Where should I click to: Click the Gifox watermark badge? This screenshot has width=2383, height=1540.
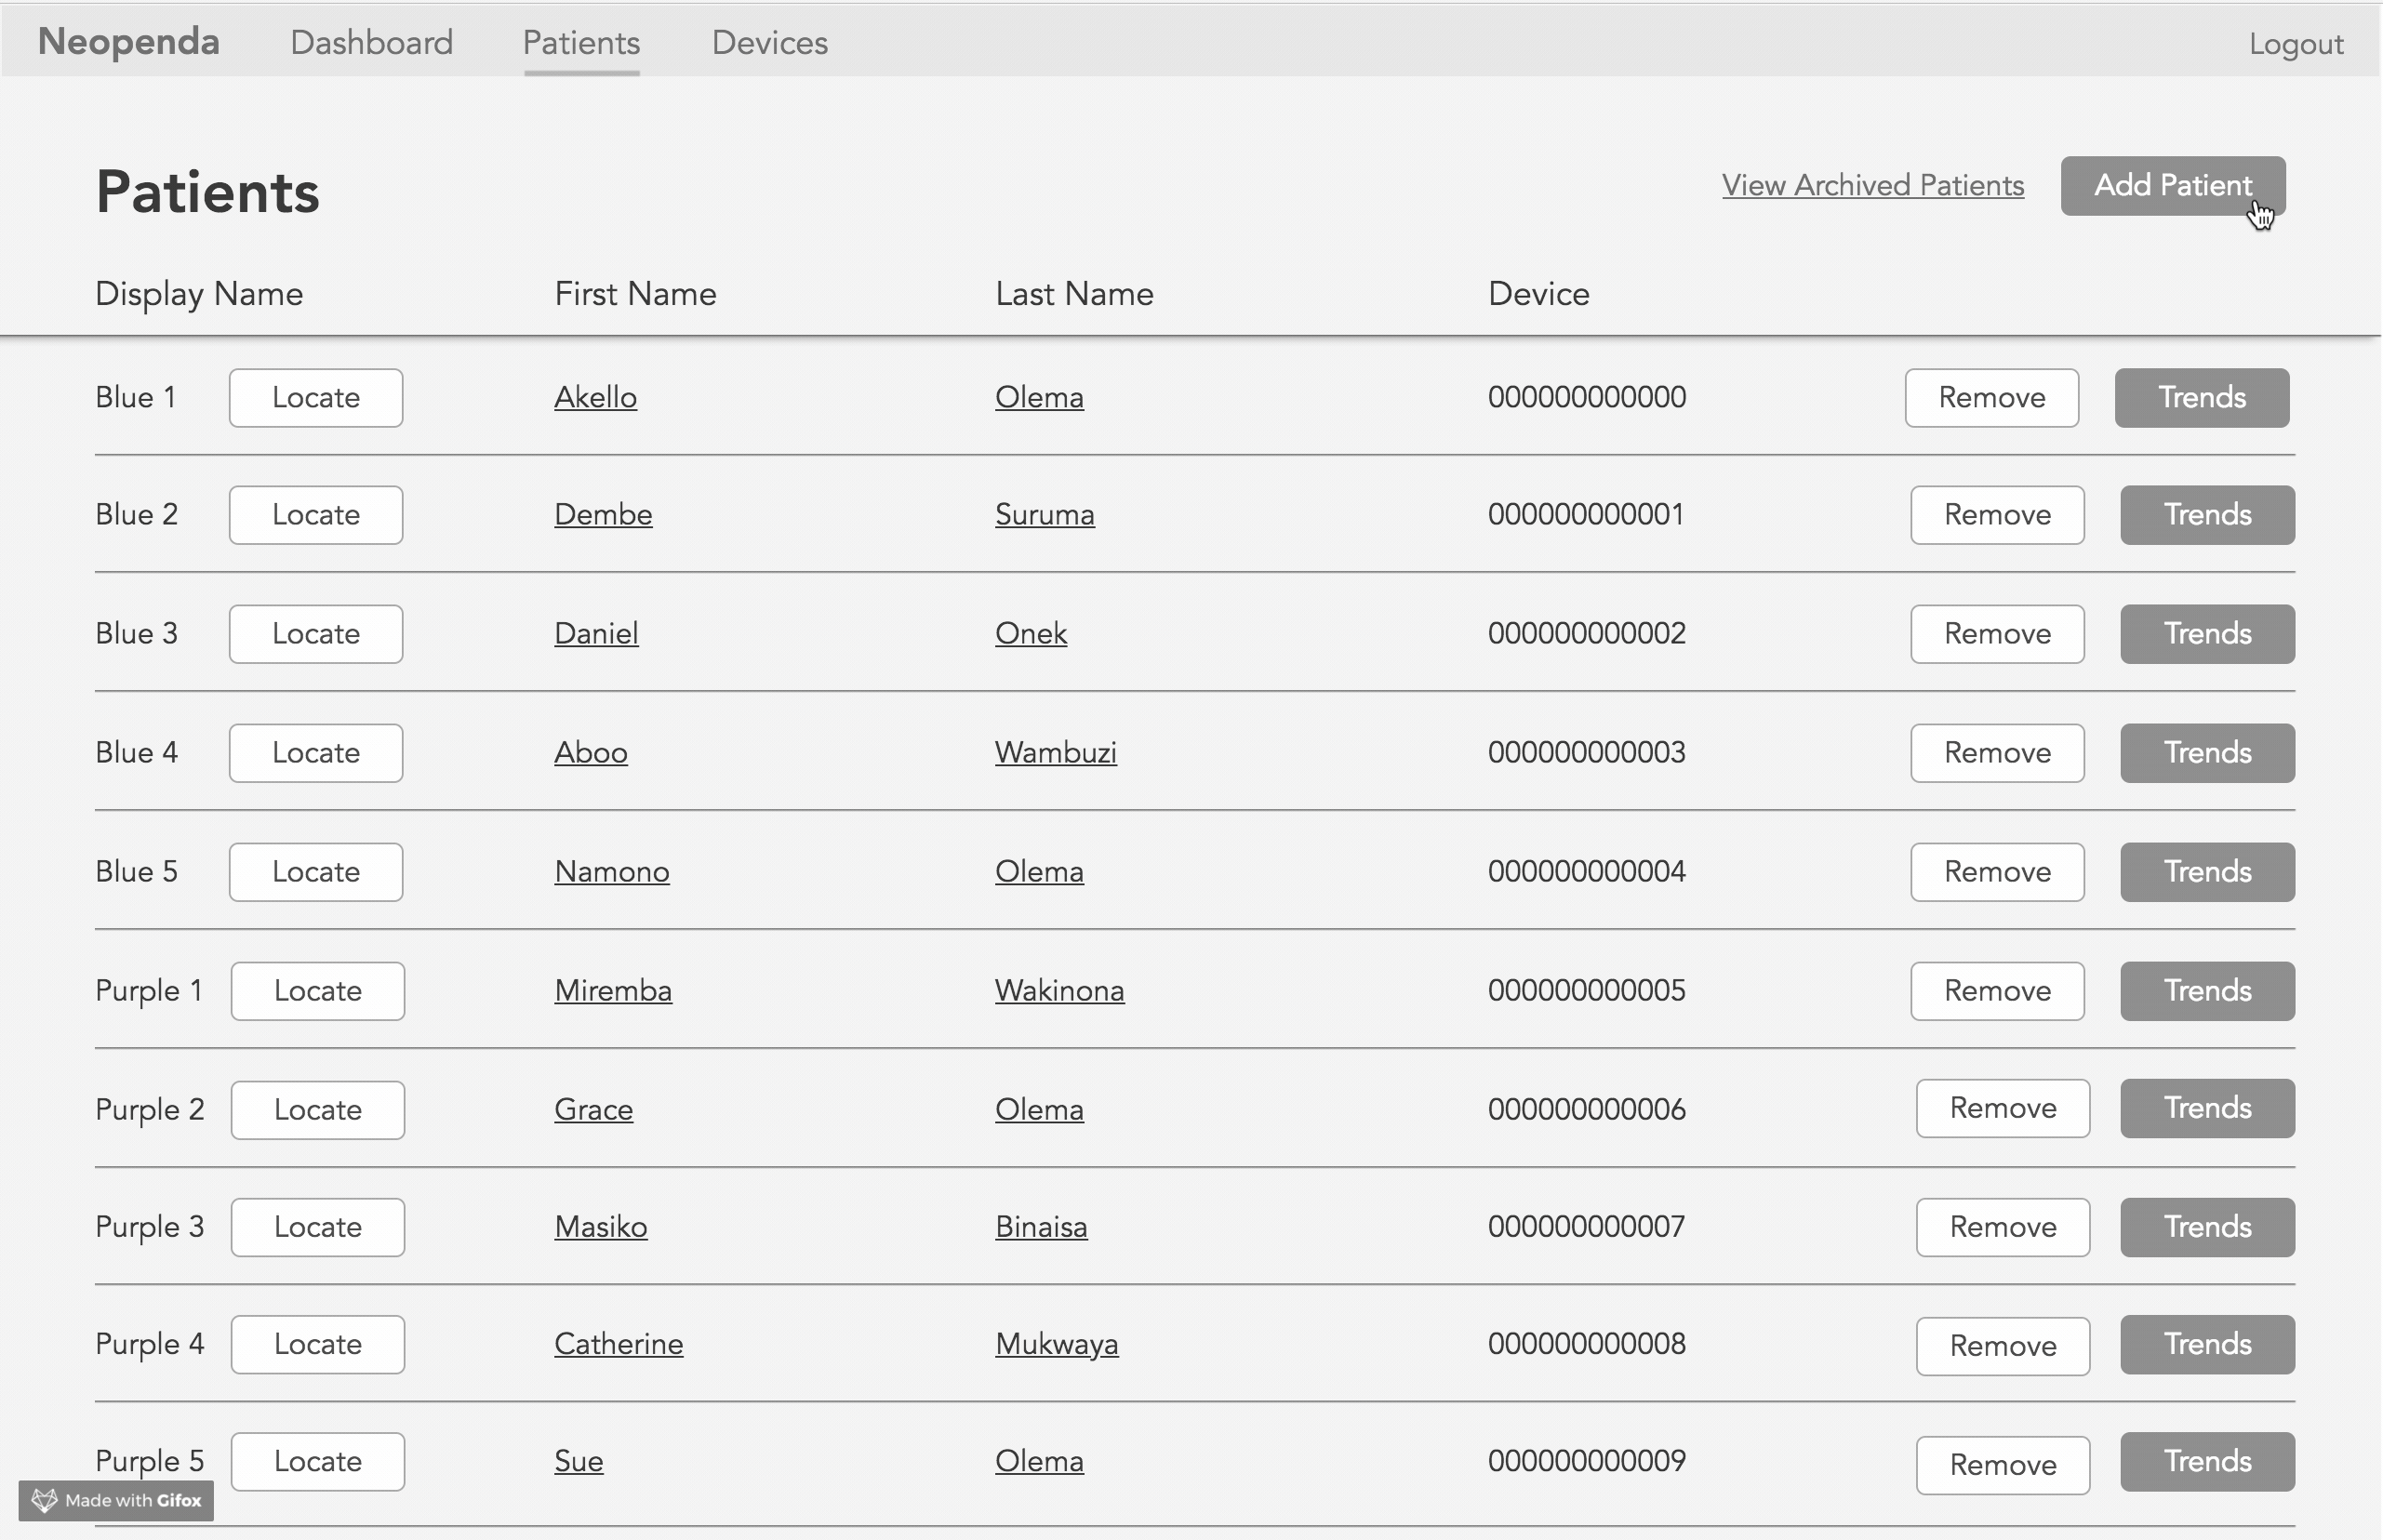pos(116,1500)
